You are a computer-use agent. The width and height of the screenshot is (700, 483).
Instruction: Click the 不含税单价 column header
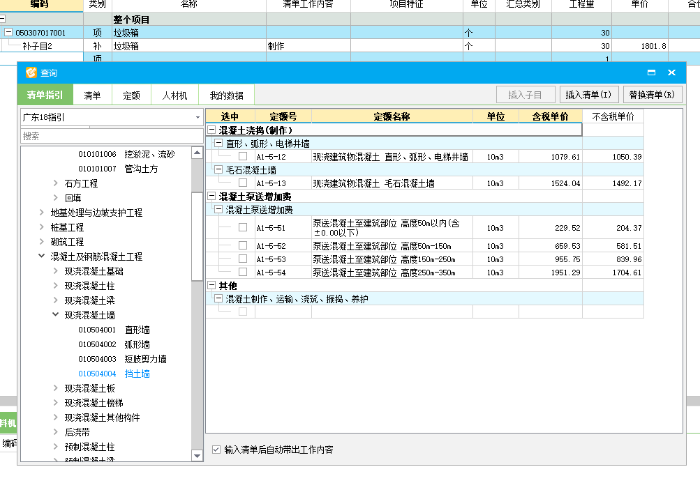(613, 116)
